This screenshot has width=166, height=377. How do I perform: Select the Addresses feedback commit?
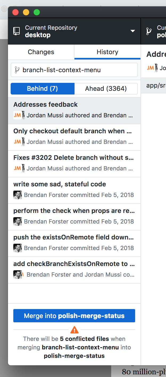point(74,110)
